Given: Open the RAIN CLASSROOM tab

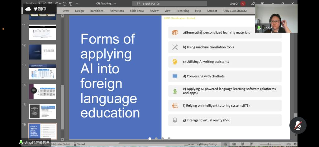Looking at the screenshot, I should [x=234, y=11].
